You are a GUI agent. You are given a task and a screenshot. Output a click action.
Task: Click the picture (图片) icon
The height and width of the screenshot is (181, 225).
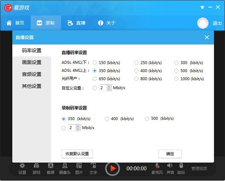[79, 166]
